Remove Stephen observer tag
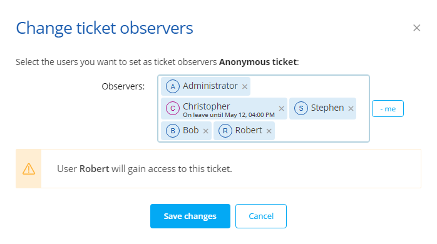 point(351,109)
